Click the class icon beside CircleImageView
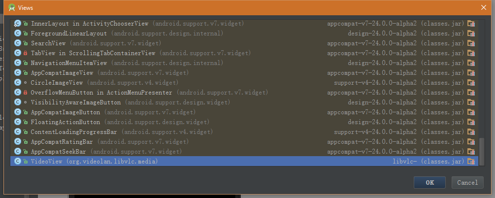The height and width of the screenshot is (198, 495). coord(18,83)
